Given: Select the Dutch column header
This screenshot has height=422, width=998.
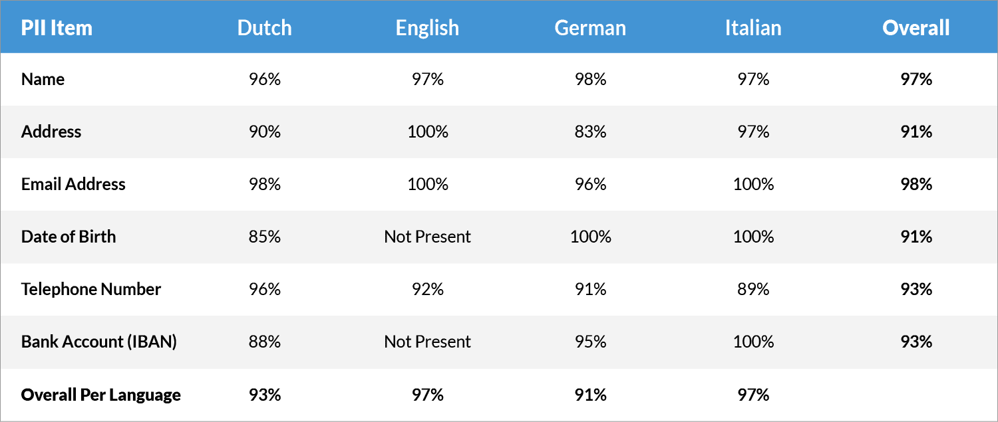Looking at the screenshot, I should tap(265, 28).
